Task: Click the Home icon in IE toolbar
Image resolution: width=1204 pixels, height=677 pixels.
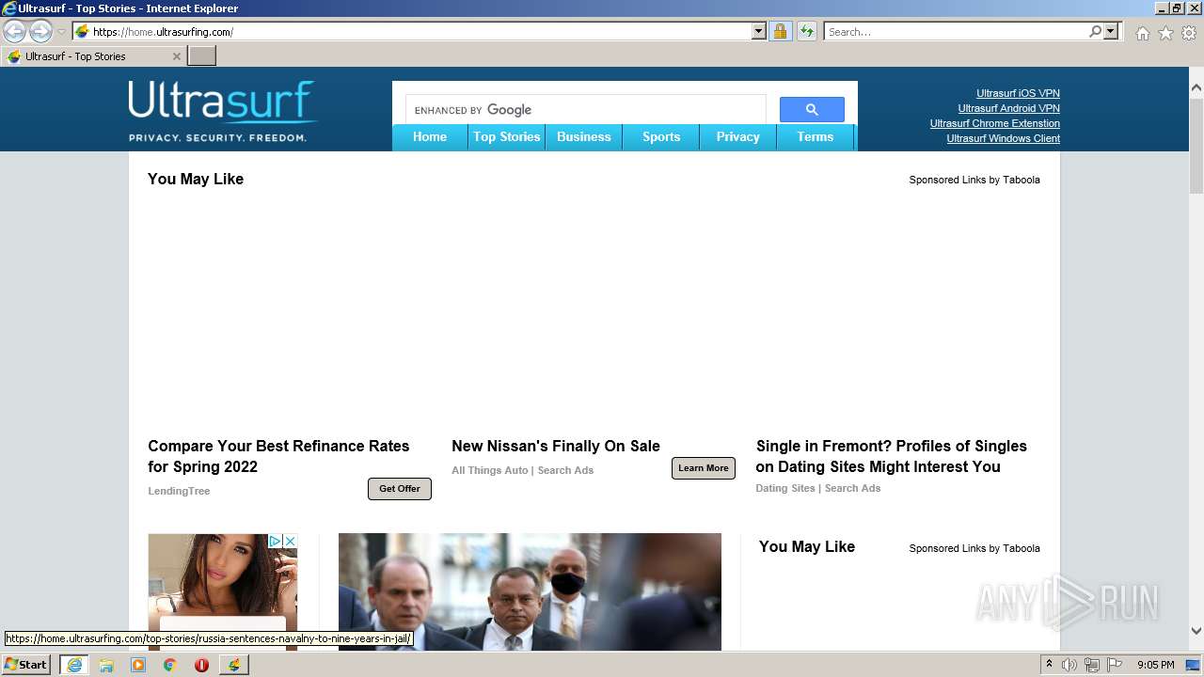Action: tap(1142, 33)
